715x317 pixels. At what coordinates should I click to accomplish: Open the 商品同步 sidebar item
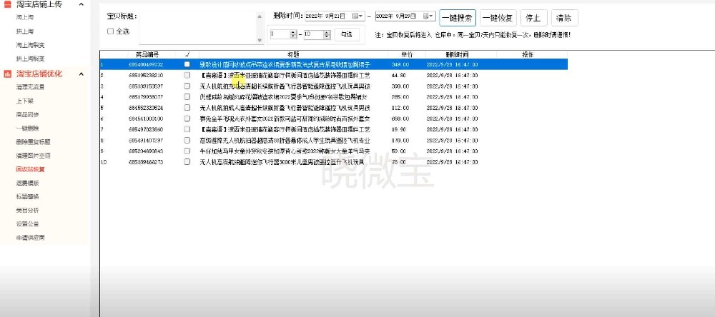(x=27, y=114)
